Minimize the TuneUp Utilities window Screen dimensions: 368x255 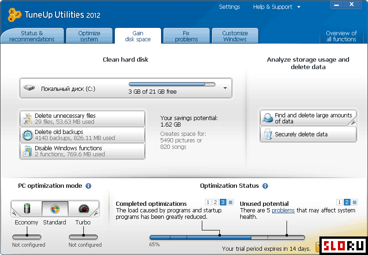(x=337, y=5)
